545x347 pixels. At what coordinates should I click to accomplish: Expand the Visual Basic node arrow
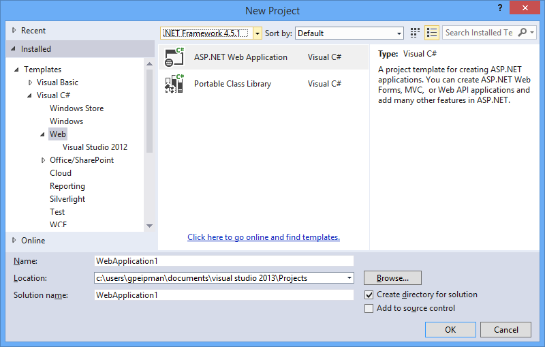point(30,82)
